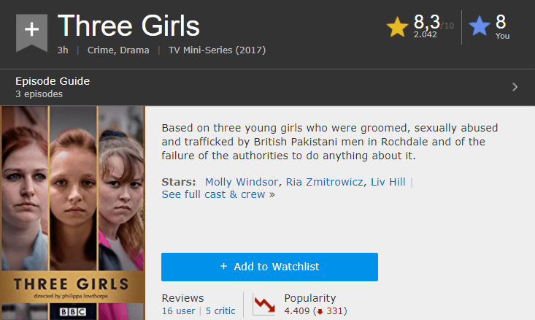The width and height of the screenshot is (535, 320).
Task: Click the popularity rank 4.409
Action: pyautogui.click(x=296, y=311)
